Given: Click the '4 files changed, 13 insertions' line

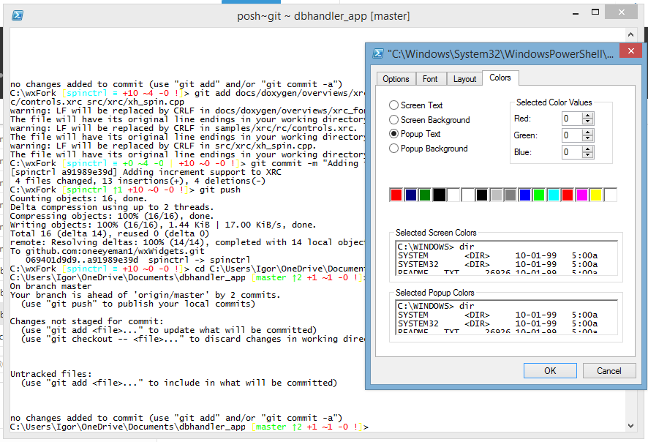Looking at the screenshot, I should click(140, 181).
